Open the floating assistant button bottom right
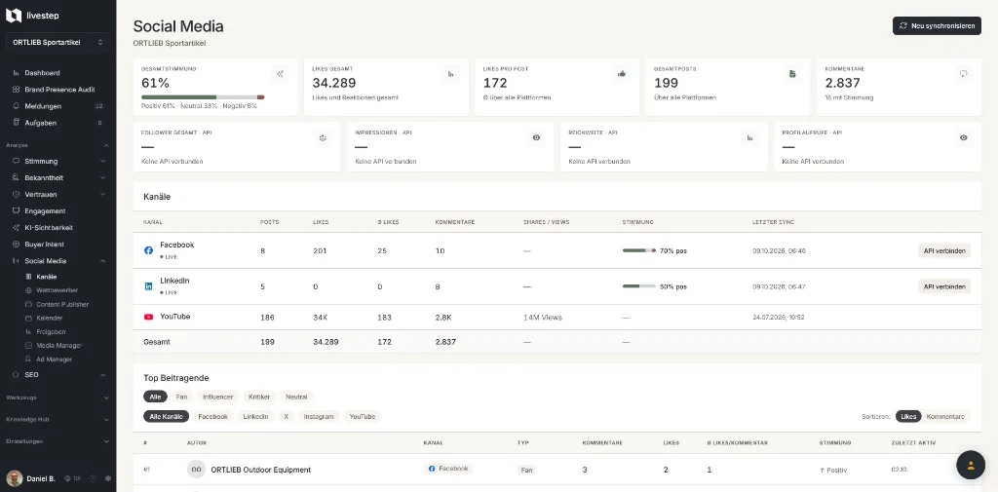Image resolution: width=998 pixels, height=492 pixels. (x=971, y=465)
